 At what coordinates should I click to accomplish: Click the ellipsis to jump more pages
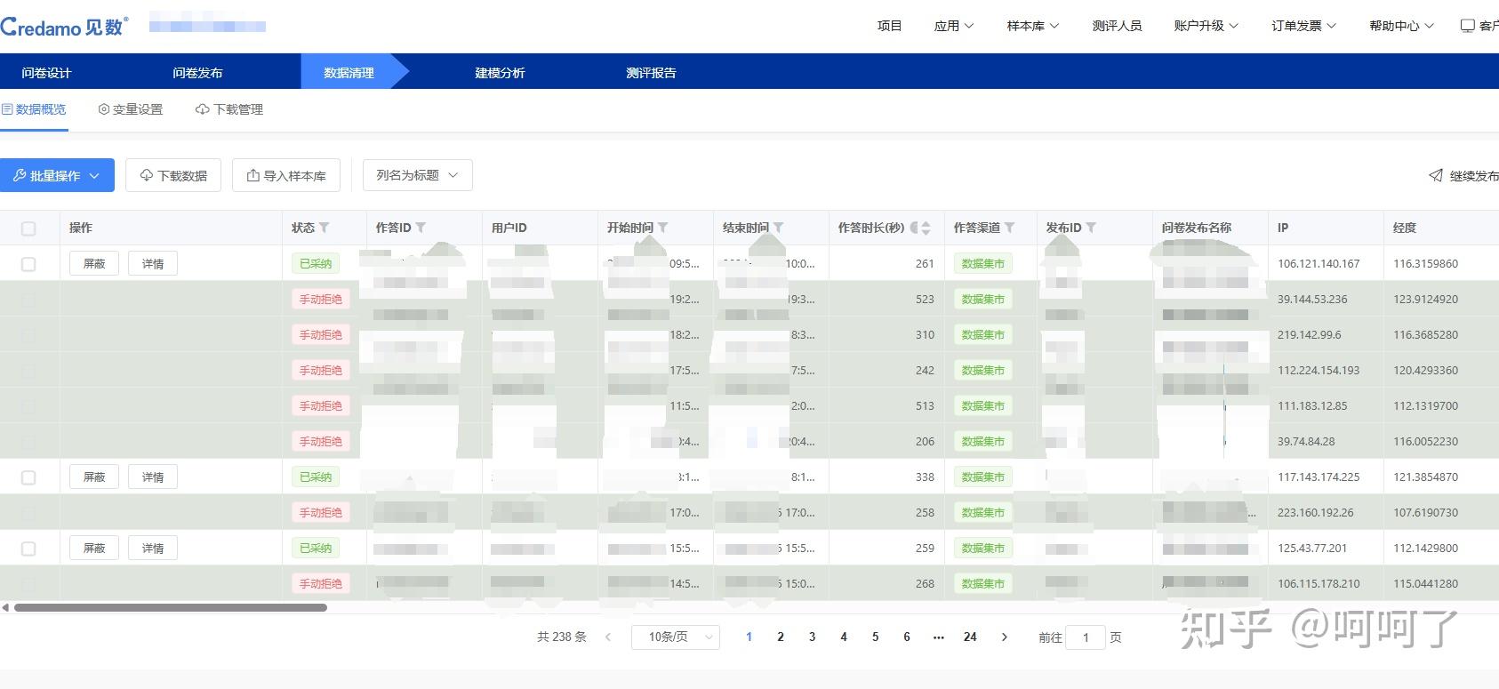point(938,637)
